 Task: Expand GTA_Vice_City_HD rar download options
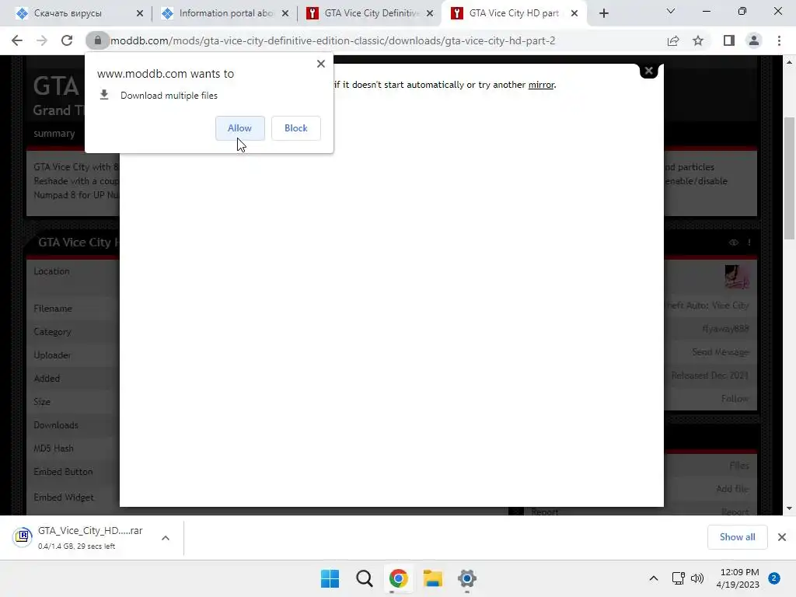point(166,538)
